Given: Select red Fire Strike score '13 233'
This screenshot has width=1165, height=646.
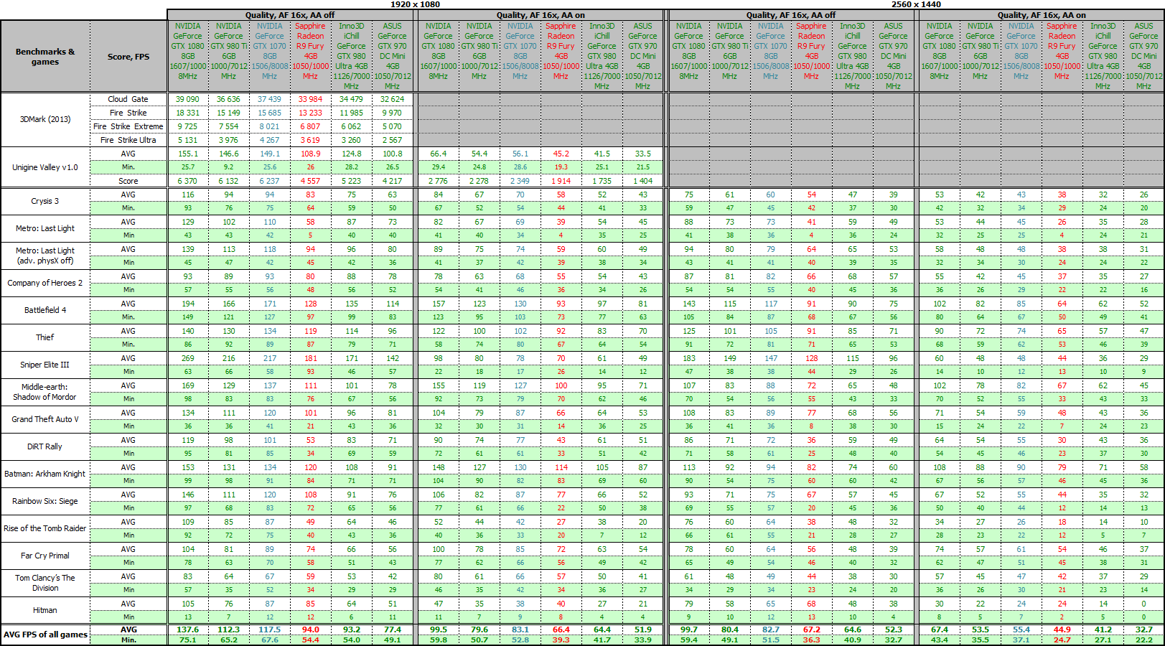Looking at the screenshot, I should coord(311,113).
